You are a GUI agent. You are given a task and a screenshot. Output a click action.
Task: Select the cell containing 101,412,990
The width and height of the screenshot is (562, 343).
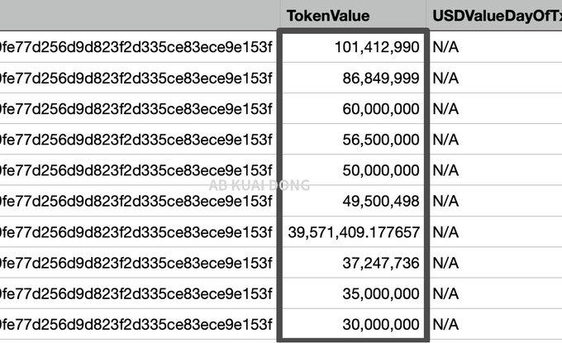(x=354, y=47)
